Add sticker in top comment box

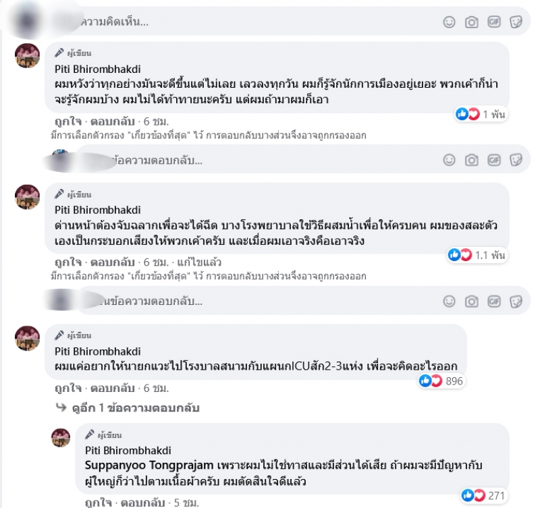(516, 22)
